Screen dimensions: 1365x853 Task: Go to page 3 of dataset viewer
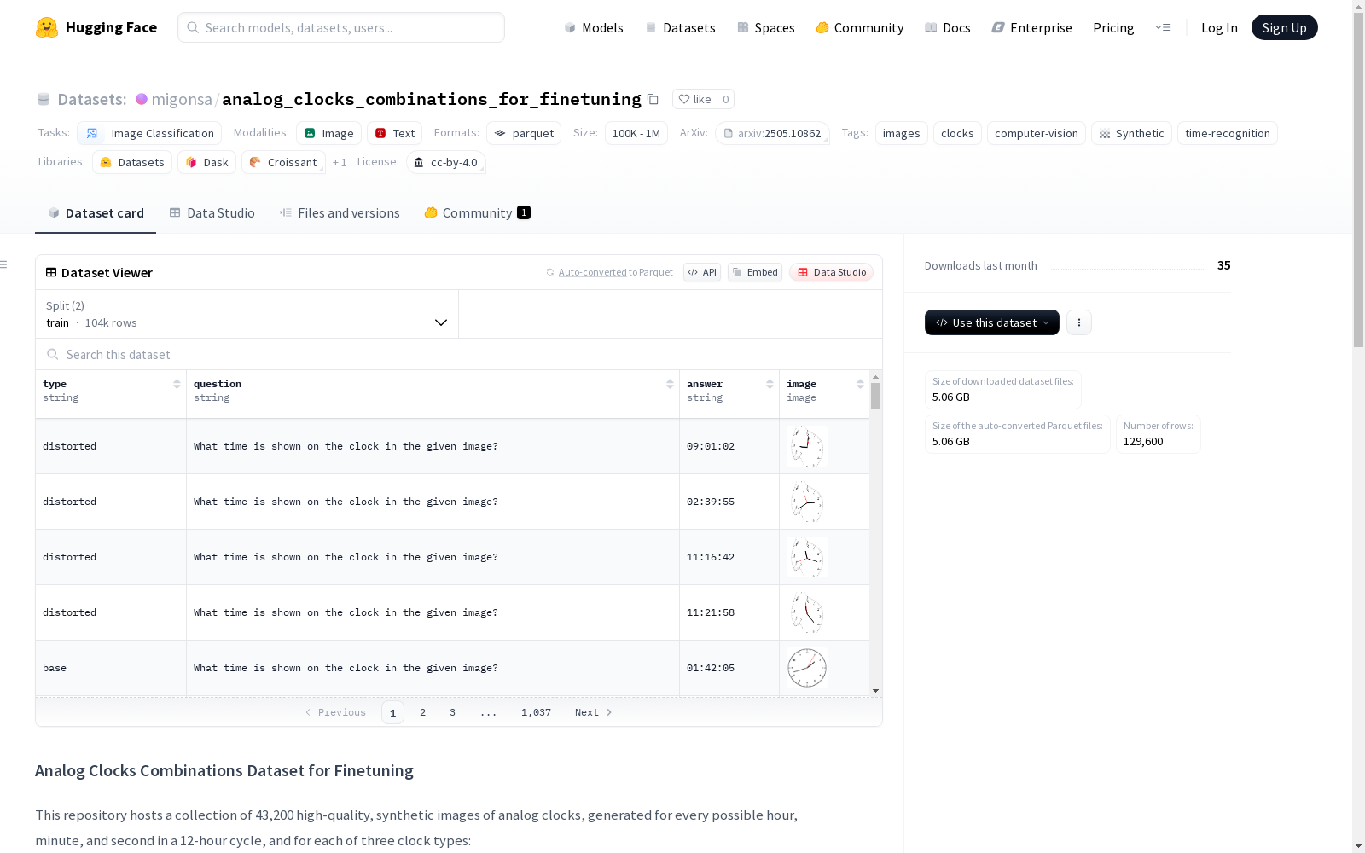[x=452, y=712]
